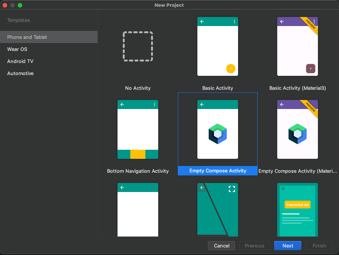Click the back arrow in Basic Activity thumbnail
The height and width of the screenshot is (255, 339).
click(x=202, y=22)
